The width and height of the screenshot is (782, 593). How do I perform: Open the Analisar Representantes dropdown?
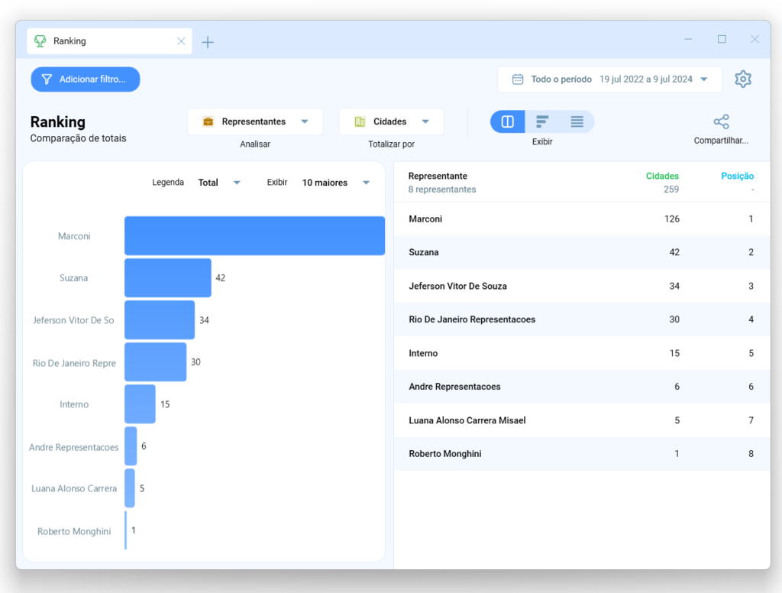click(x=256, y=121)
